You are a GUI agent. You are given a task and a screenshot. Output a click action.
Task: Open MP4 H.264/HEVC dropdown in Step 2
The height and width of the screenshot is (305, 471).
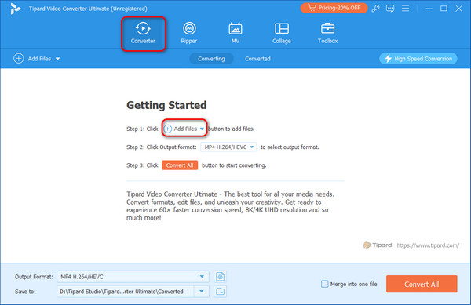pyautogui.click(x=229, y=147)
